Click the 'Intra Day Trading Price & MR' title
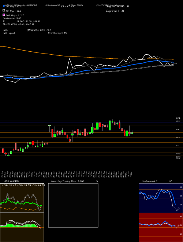This screenshot has width=183, height=242. tap(67, 181)
